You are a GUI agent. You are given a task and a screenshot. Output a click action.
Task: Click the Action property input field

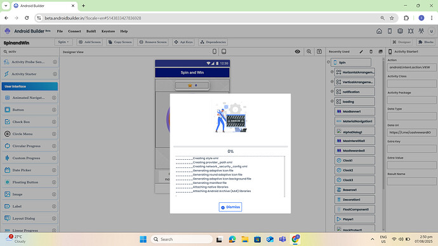(x=412, y=67)
